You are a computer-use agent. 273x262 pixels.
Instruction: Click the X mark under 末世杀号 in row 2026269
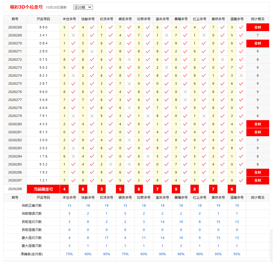coord(73,36)
